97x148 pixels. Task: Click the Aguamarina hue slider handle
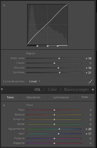(x=59, y=129)
